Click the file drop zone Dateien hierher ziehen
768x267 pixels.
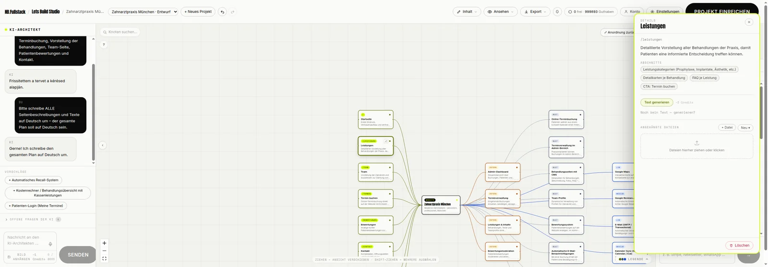click(x=696, y=146)
